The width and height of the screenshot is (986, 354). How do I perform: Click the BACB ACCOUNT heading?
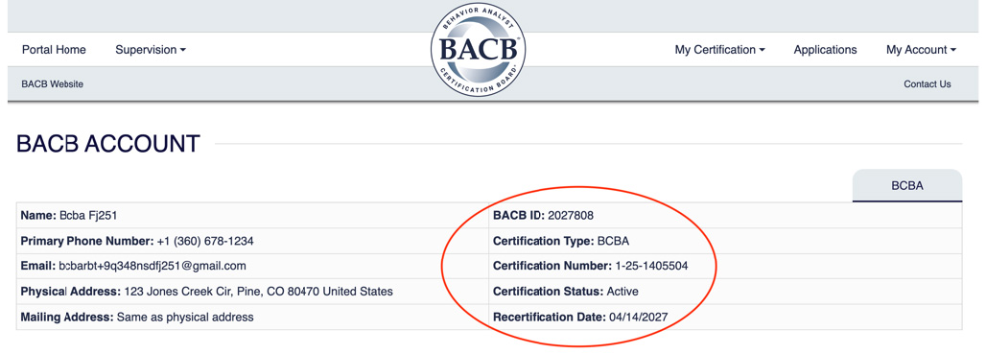(108, 144)
